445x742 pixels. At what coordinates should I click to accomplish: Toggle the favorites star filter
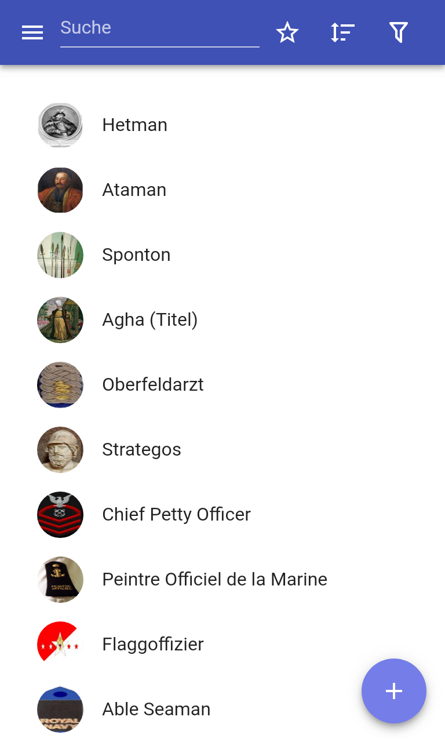[287, 32]
